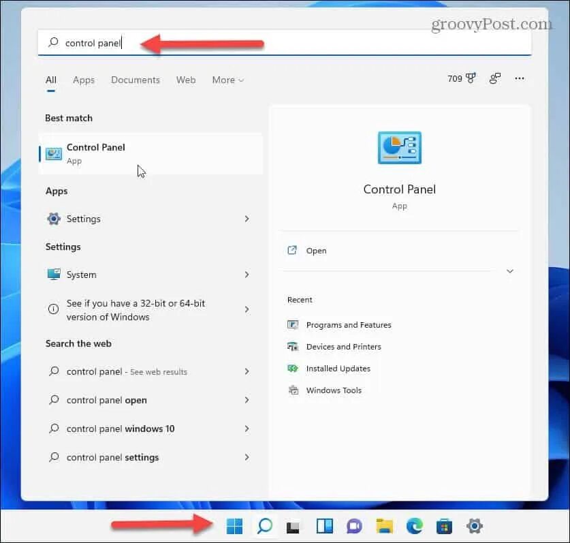The image size is (570, 543).
Task: Open File Explorer from the taskbar
Action: [x=384, y=526]
